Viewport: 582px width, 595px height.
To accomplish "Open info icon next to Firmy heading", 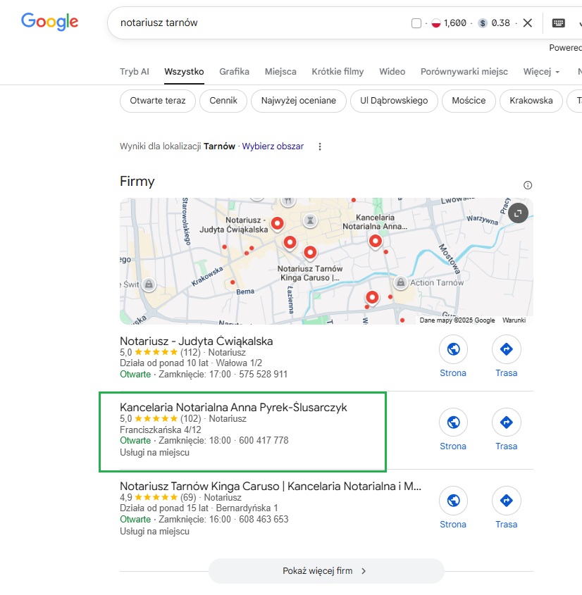I will pyautogui.click(x=528, y=185).
